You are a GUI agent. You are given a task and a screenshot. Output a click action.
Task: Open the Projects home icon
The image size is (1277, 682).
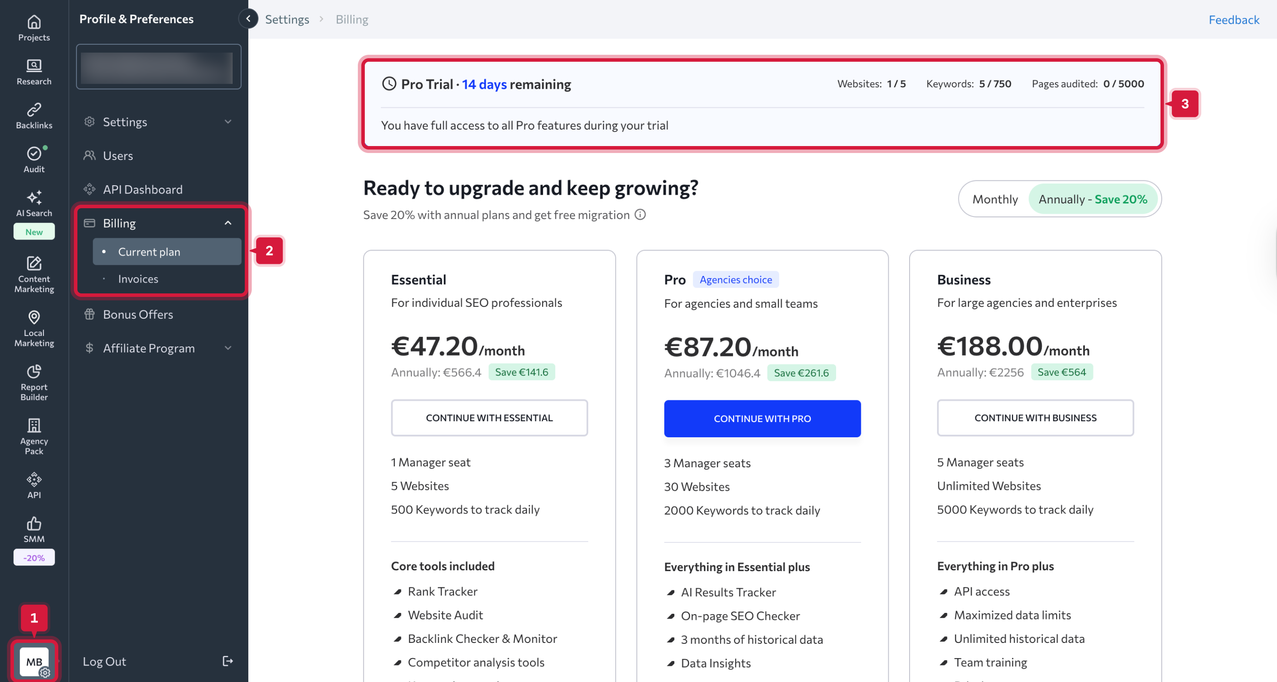[x=34, y=22]
